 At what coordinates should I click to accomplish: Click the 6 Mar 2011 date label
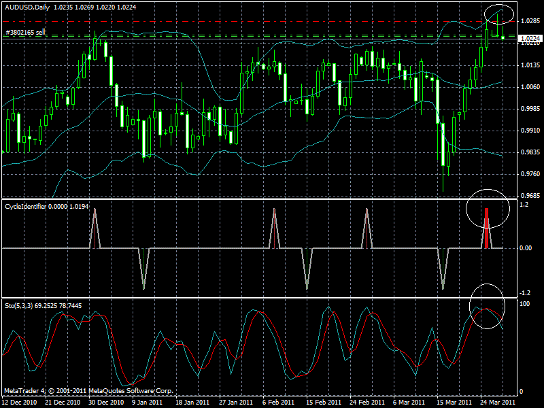click(409, 403)
